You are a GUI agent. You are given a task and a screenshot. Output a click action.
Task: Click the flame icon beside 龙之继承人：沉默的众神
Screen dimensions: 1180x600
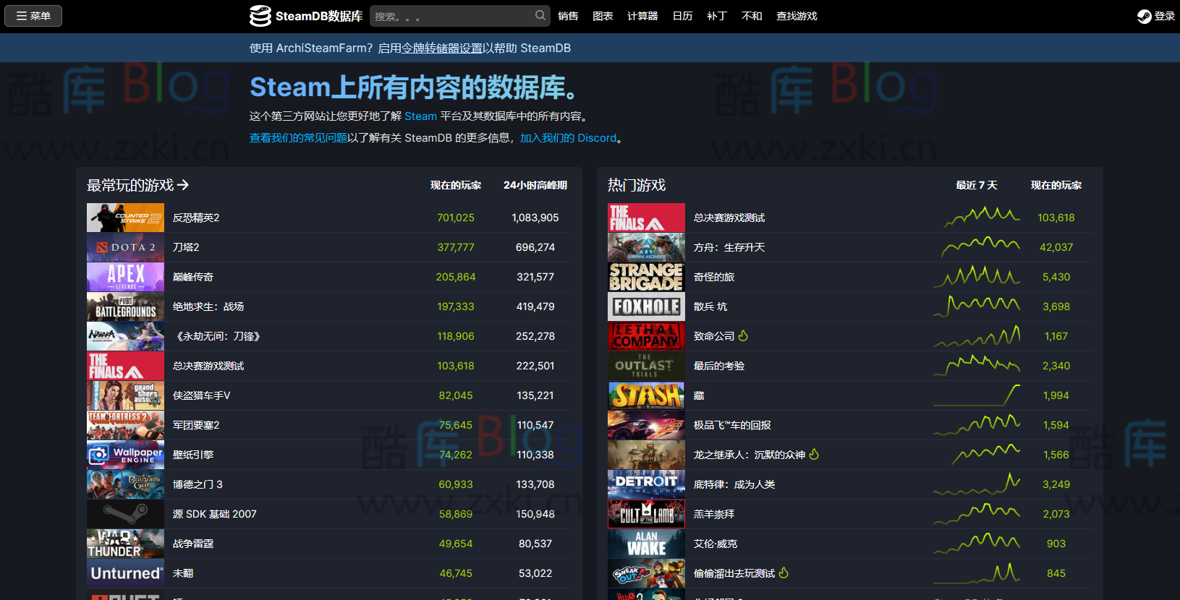click(814, 454)
